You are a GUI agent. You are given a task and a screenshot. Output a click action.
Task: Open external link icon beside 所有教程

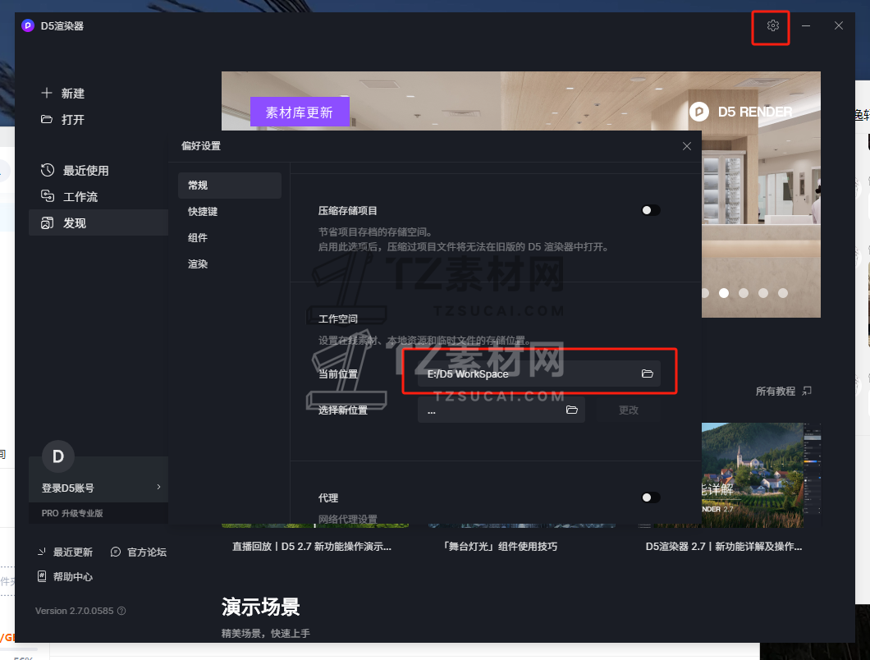[x=807, y=391]
